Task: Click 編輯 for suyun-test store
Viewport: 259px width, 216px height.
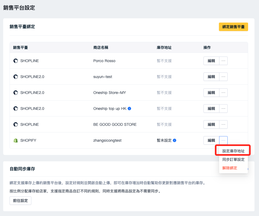Action: coord(211,77)
